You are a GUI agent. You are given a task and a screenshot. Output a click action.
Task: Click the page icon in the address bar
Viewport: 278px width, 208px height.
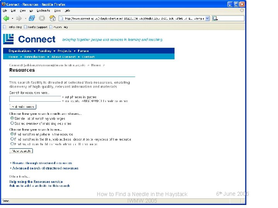(61, 18)
